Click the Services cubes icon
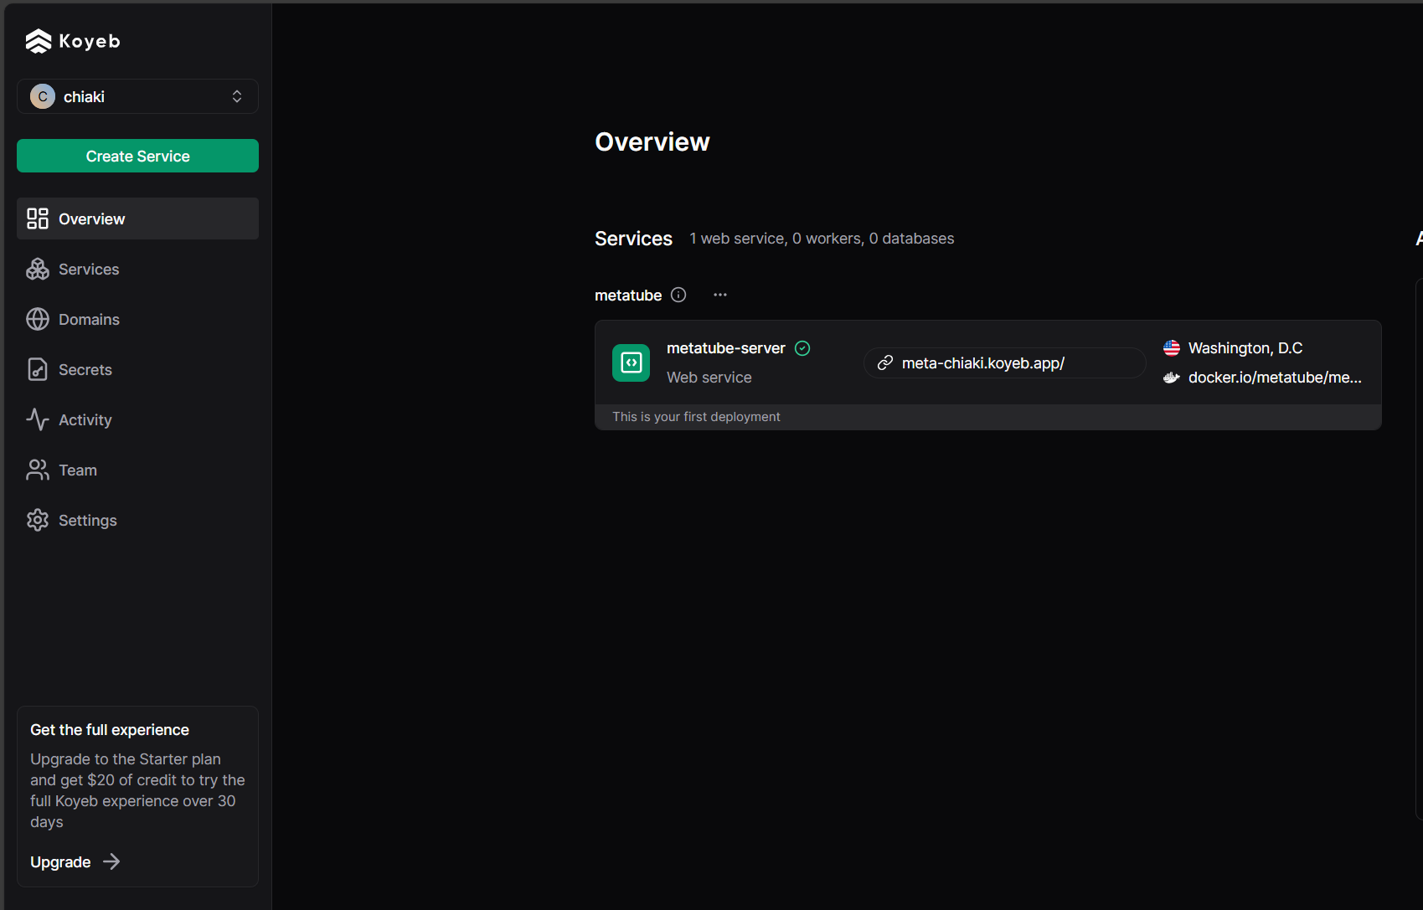 click(38, 269)
